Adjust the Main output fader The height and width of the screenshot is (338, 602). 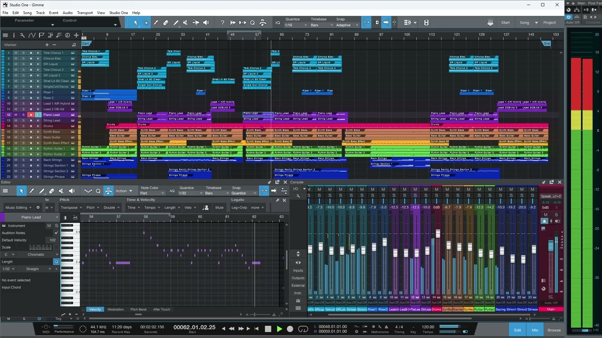(551, 246)
